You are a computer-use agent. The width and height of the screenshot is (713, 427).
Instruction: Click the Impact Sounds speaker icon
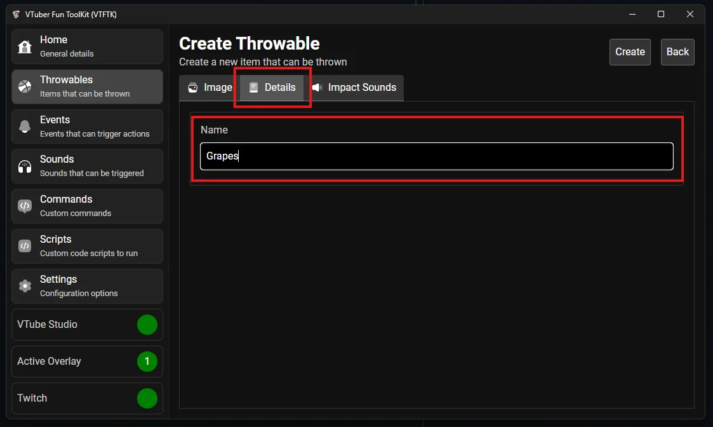click(317, 88)
